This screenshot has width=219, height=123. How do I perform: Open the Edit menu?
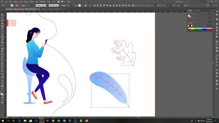click(11, 2)
